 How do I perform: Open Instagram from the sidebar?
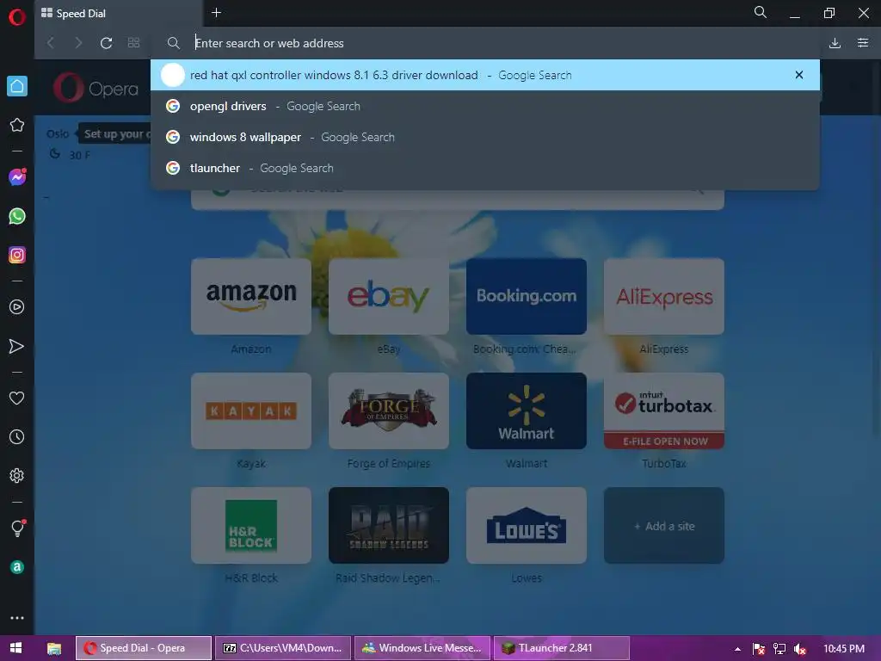17,255
